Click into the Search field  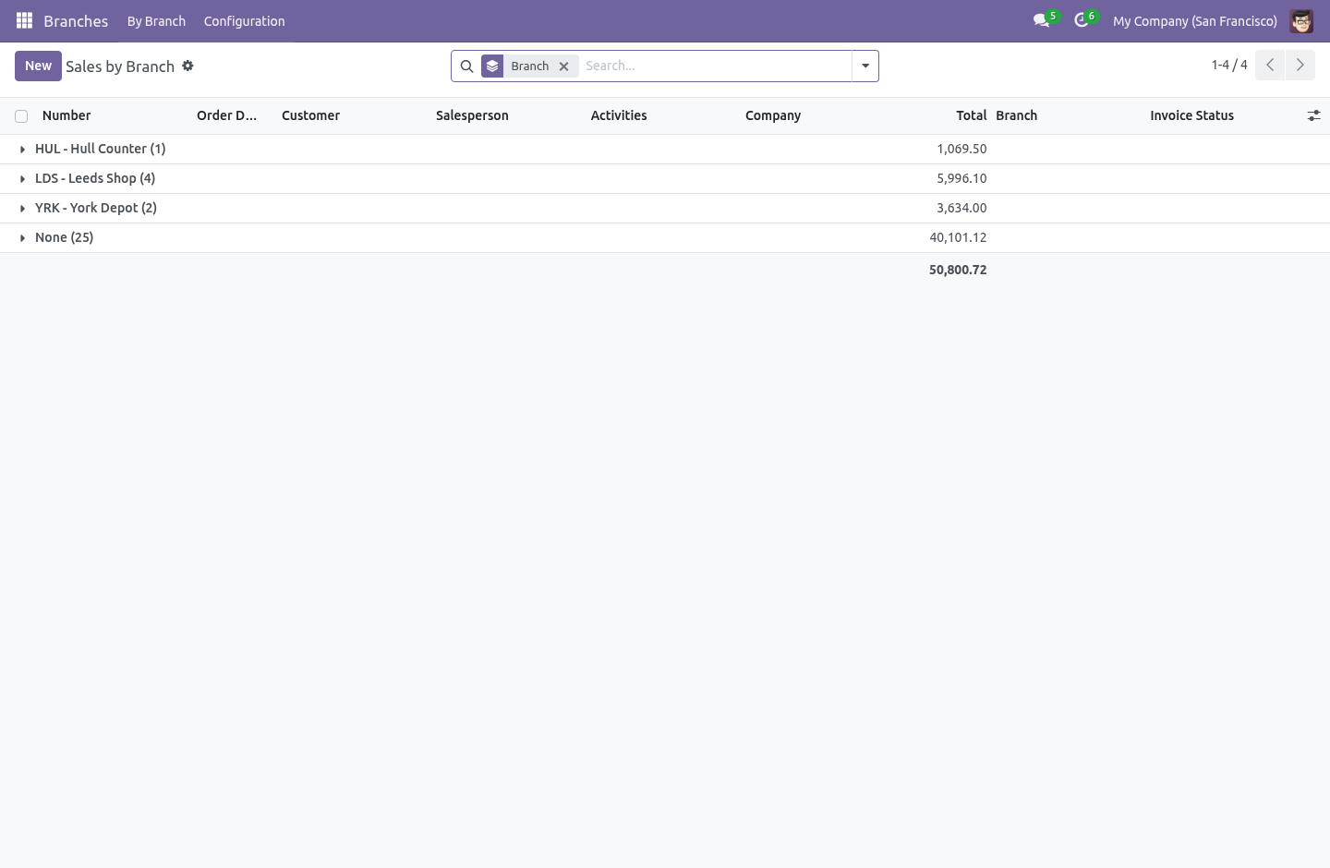click(715, 66)
